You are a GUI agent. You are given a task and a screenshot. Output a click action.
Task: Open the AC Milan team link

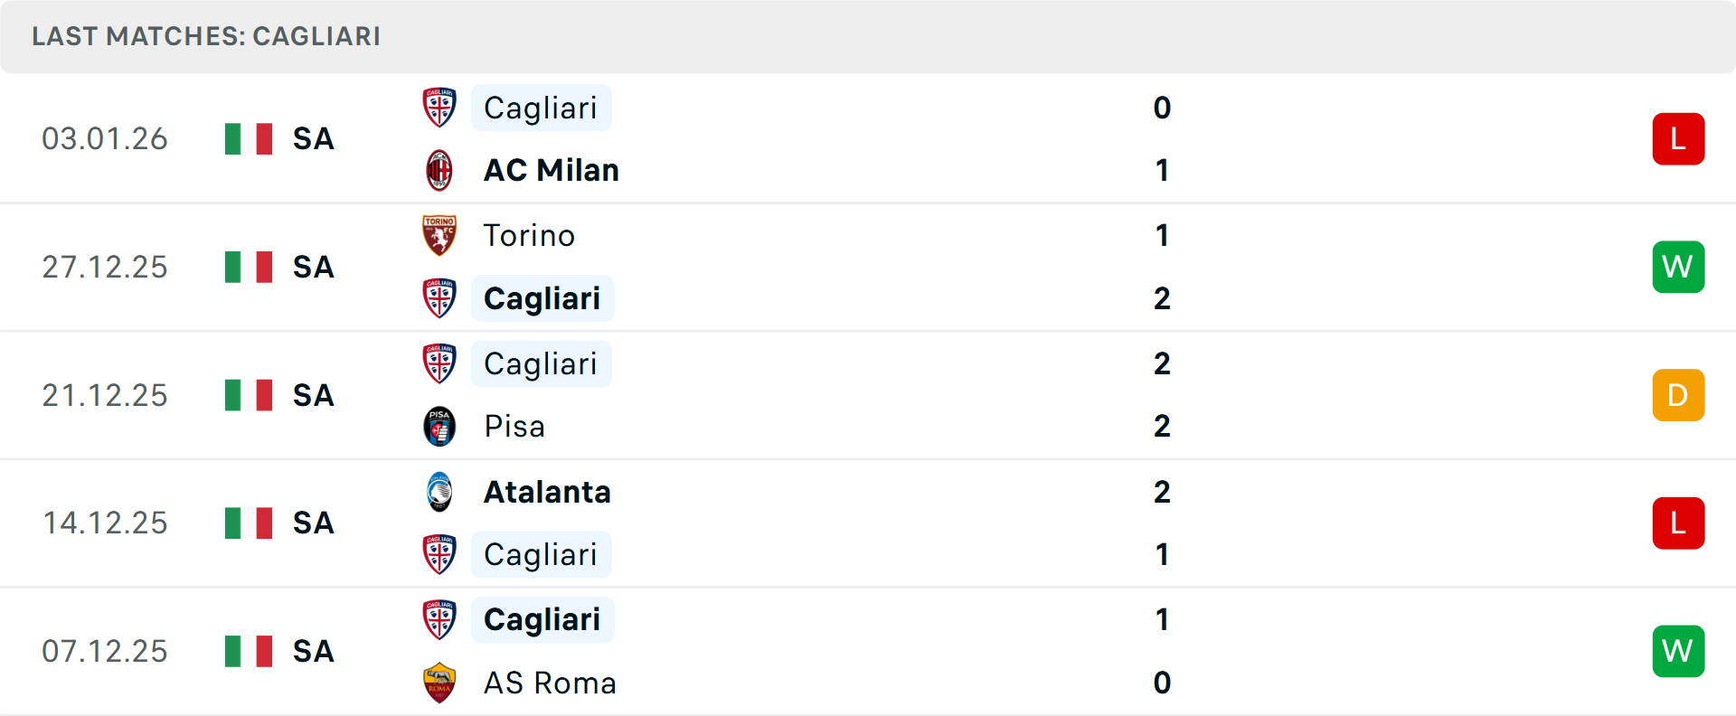coord(552,170)
